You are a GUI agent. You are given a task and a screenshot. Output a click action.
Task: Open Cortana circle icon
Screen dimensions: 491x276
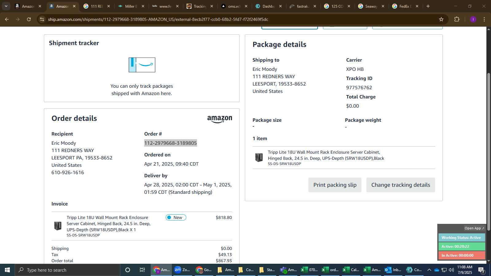coord(128,270)
